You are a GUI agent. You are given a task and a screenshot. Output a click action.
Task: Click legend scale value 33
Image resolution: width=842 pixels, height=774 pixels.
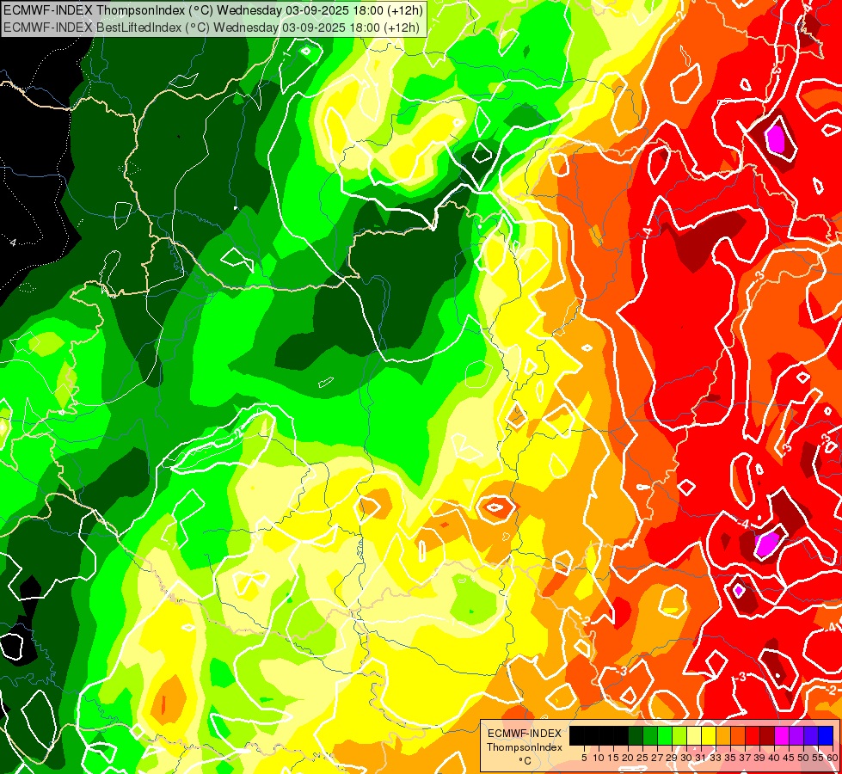coord(716,758)
